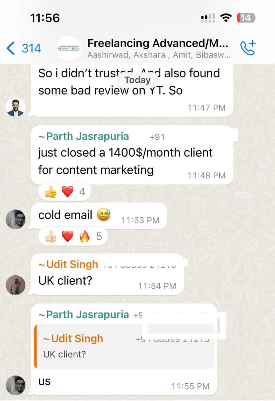Open the avatar next to the 'us' reply

(16, 385)
